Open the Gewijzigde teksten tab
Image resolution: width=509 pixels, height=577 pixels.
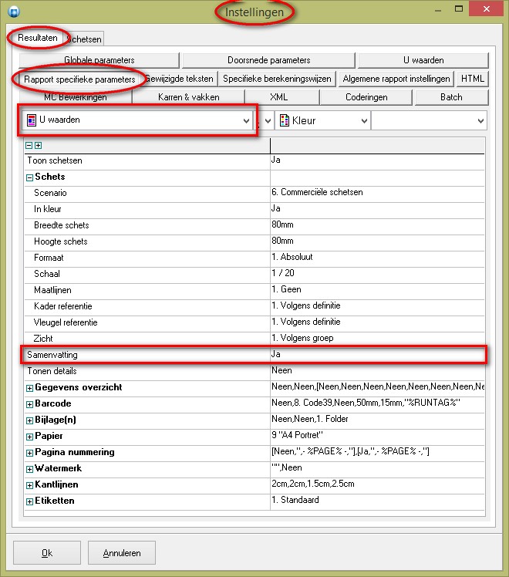point(180,79)
